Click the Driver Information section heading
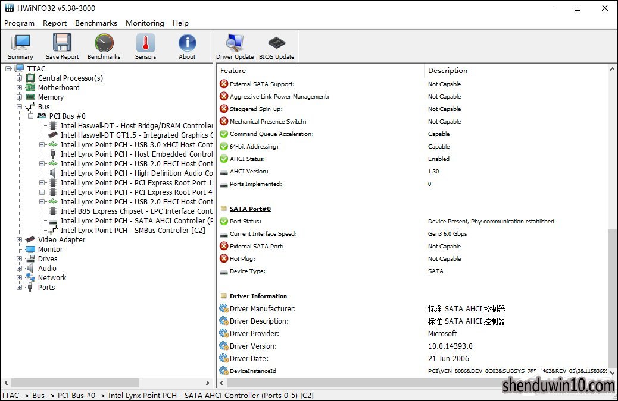The image size is (618, 401). click(258, 296)
